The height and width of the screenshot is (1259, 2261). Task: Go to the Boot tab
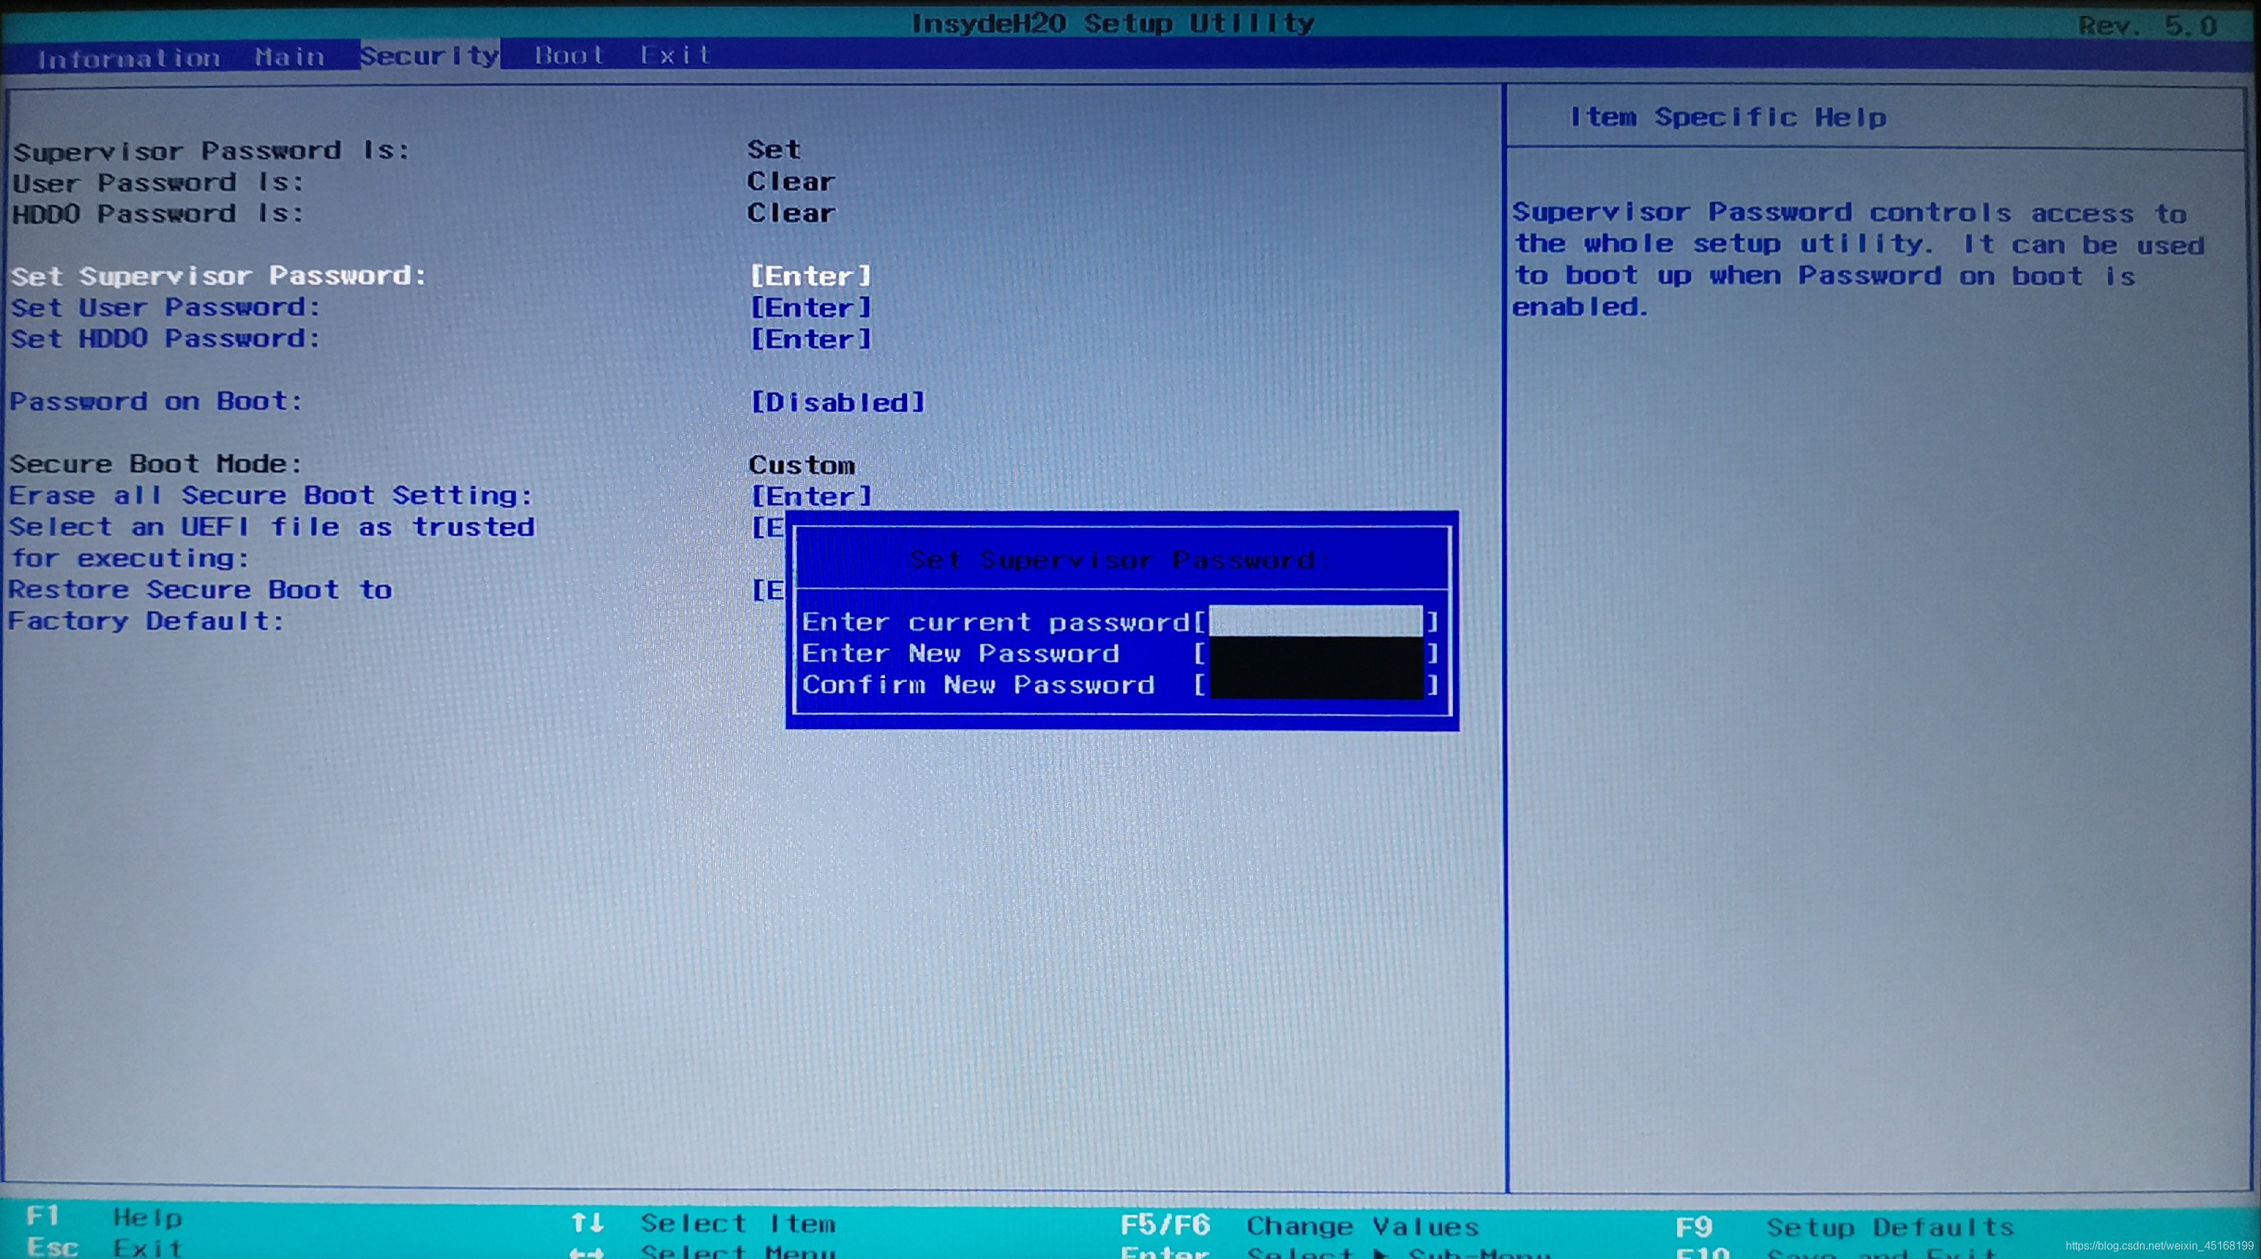point(569,55)
